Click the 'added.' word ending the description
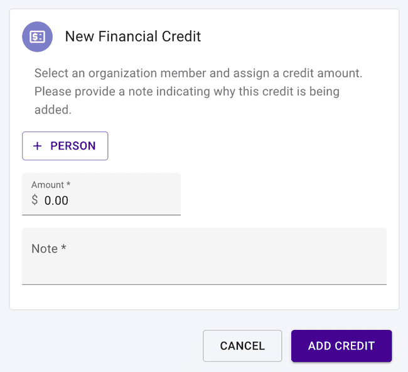This screenshot has height=372, width=408. pyautogui.click(x=53, y=110)
